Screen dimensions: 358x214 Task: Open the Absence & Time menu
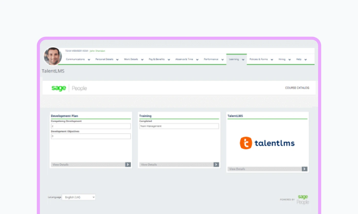[x=184, y=59]
